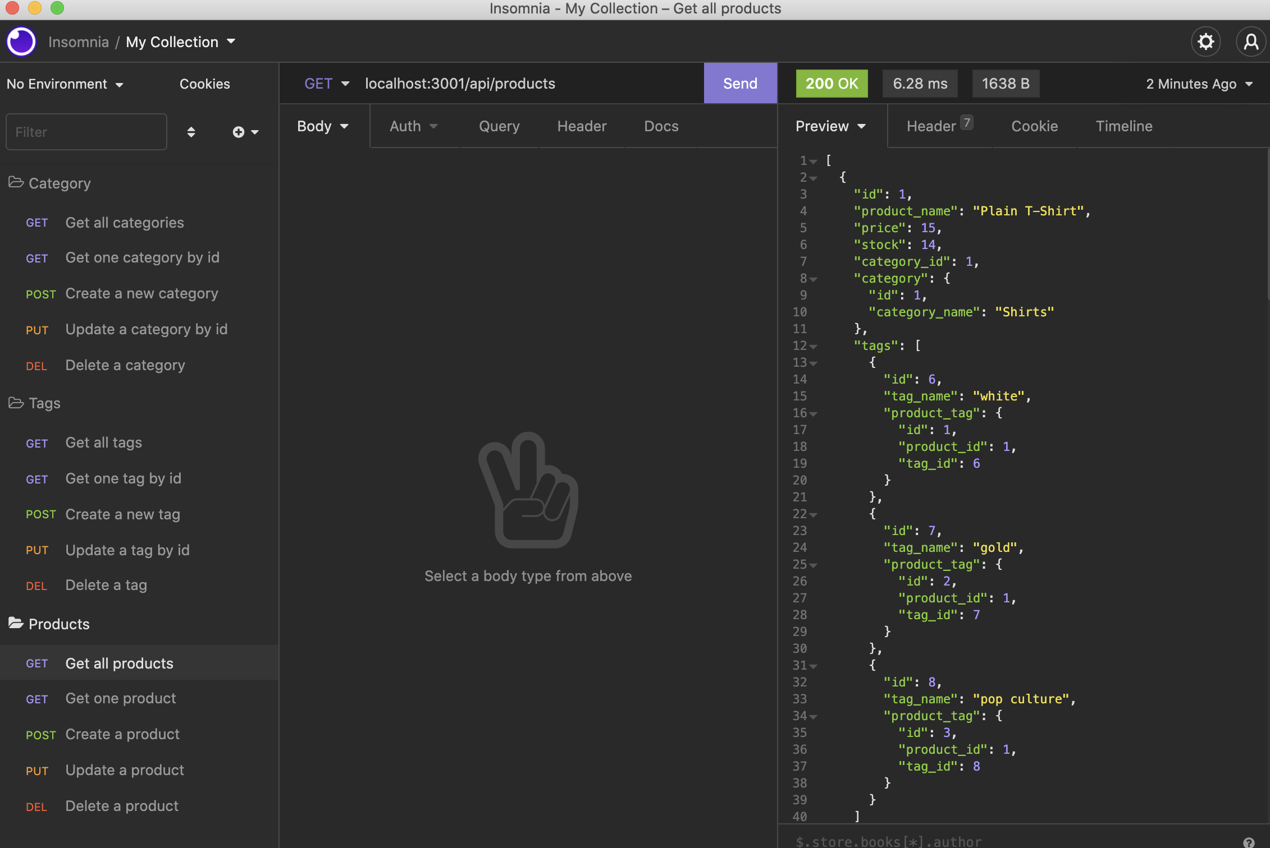Select Delete a category request

point(139,365)
